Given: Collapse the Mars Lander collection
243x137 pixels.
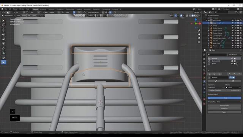Looking at the screenshot, I should coord(206,21).
